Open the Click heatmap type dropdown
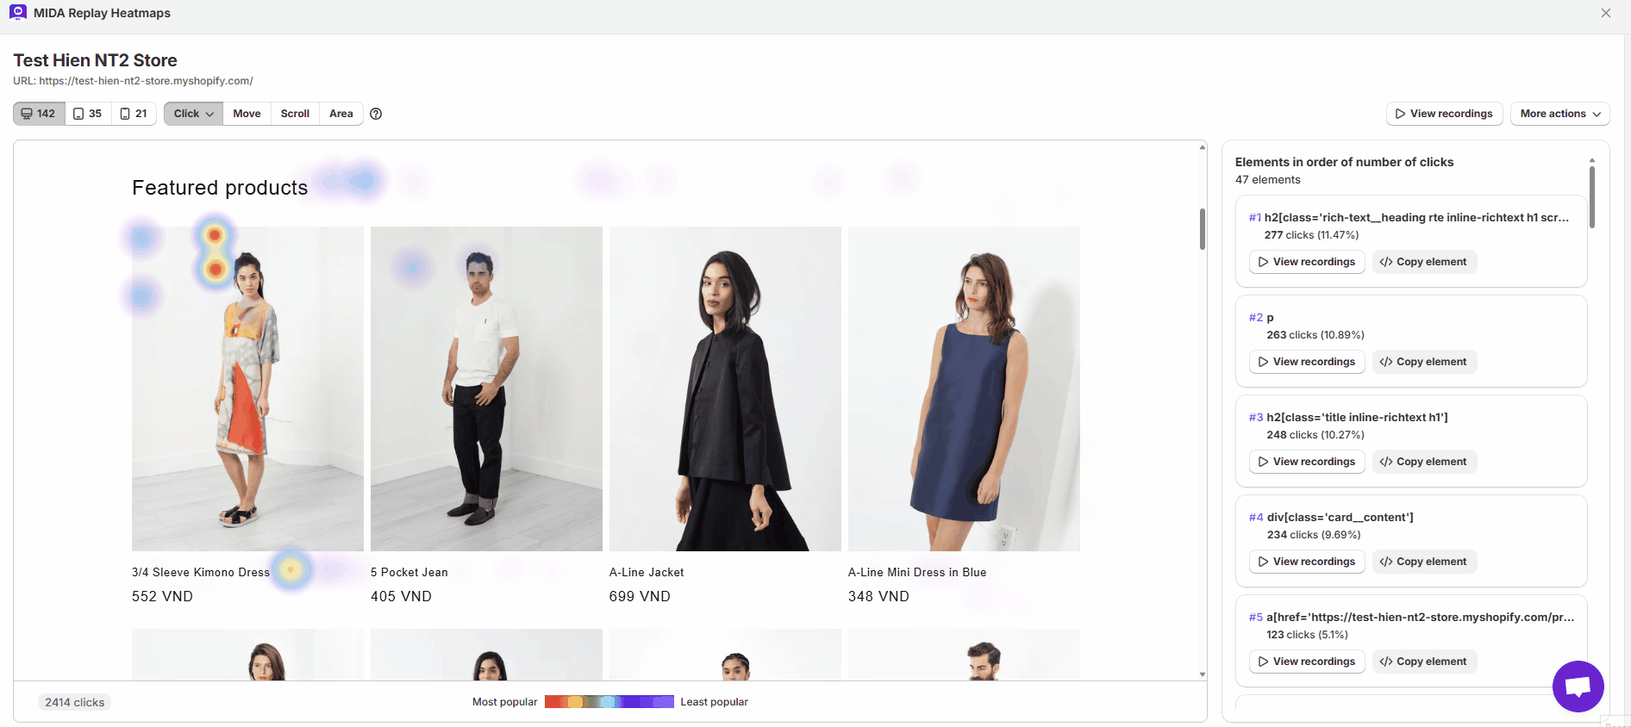This screenshot has width=1631, height=727. coord(193,114)
